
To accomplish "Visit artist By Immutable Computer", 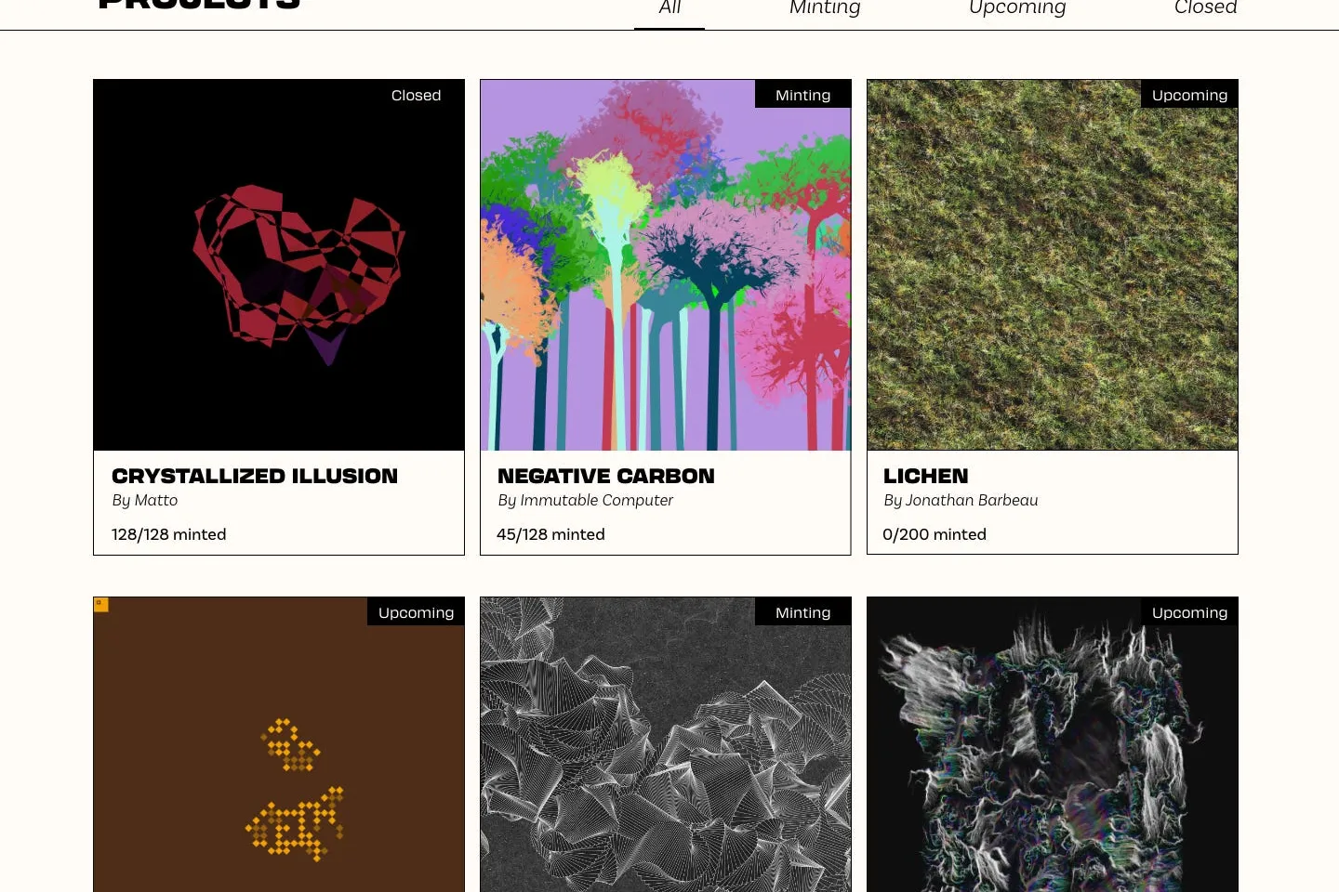I will [586, 500].
